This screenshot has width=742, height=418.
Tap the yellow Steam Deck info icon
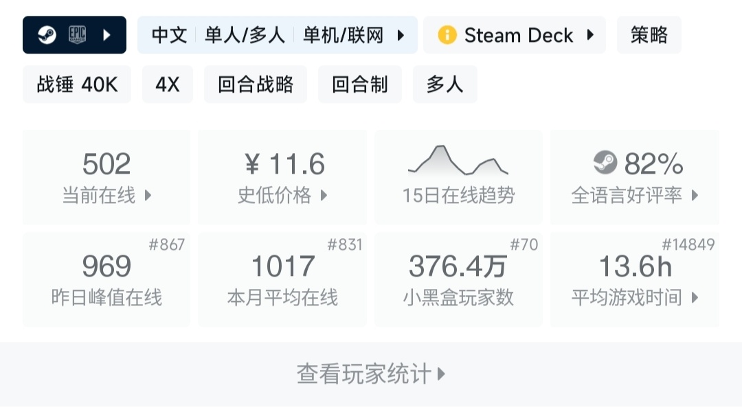(447, 35)
